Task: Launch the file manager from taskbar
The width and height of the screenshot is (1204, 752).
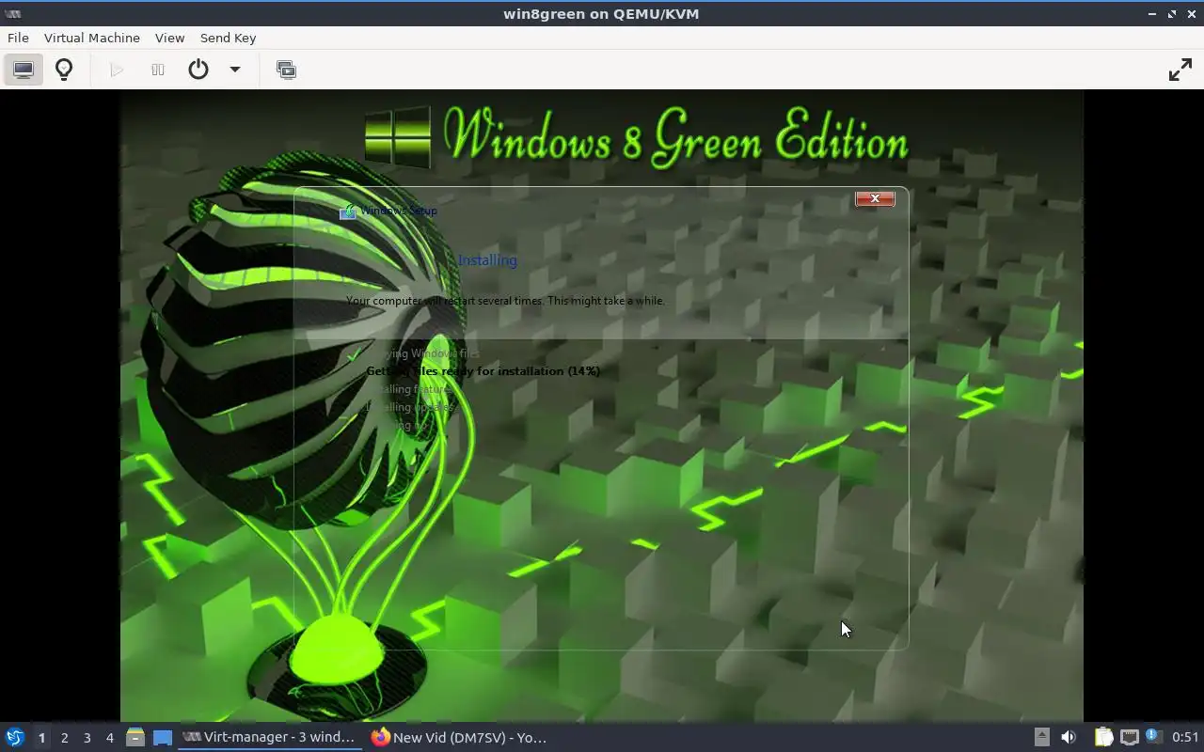Action: pos(135,738)
